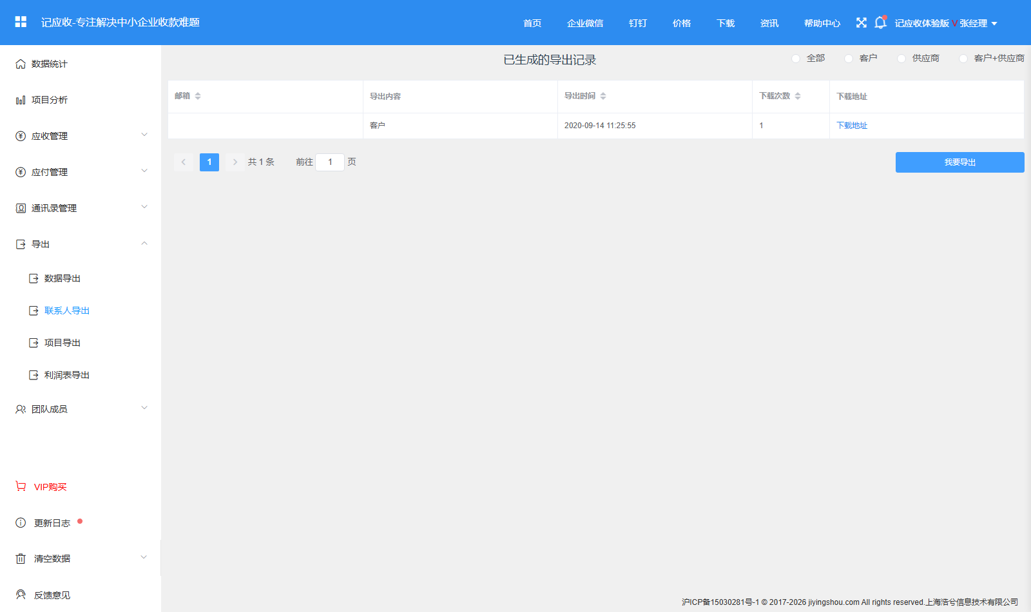Open 数据统计 via its home icon
This screenshot has width=1031, height=612.
tap(21, 64)
